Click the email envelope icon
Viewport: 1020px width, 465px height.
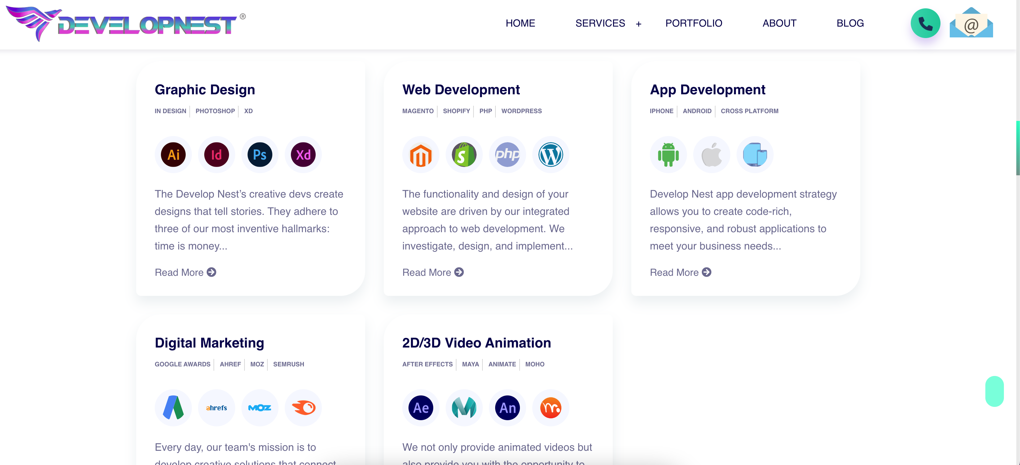971,23
